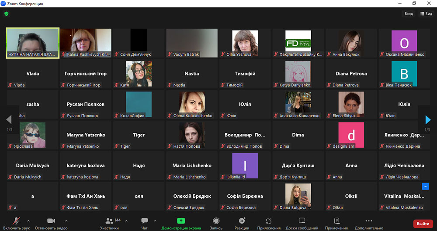Viewport: 437px width, 231px height.
Task: Click the Maria Lishchenko tile name
Action: tap(192, 165)
